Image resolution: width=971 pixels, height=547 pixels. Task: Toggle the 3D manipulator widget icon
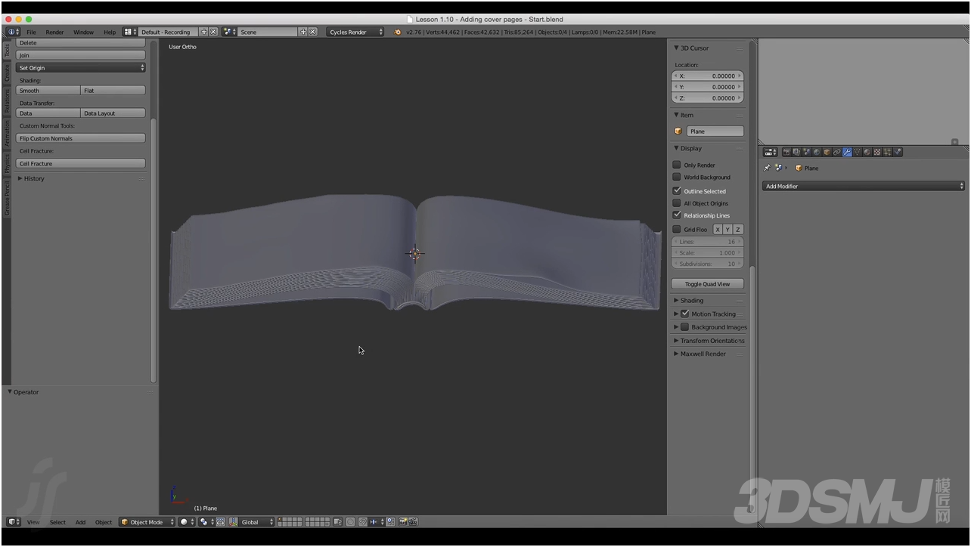coord(233,522)
